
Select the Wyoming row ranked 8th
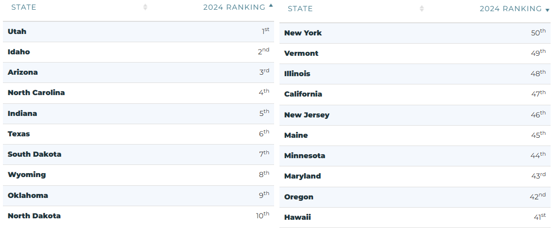point(138,175)
